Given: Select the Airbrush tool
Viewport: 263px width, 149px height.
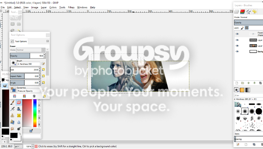Looking at the screenshot, I should (13, 109).
